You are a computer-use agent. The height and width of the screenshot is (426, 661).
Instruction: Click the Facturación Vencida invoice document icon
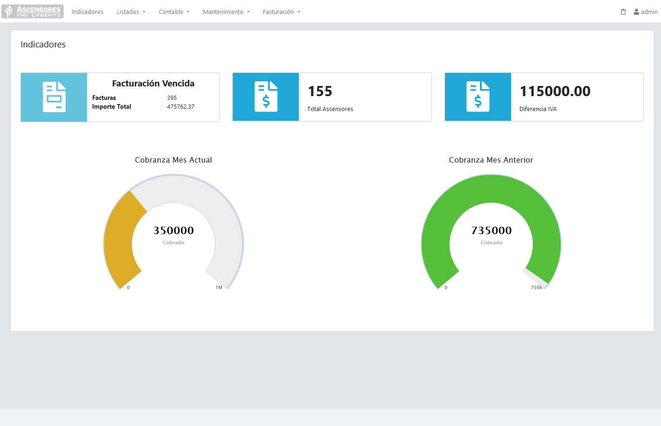point(54,97)
